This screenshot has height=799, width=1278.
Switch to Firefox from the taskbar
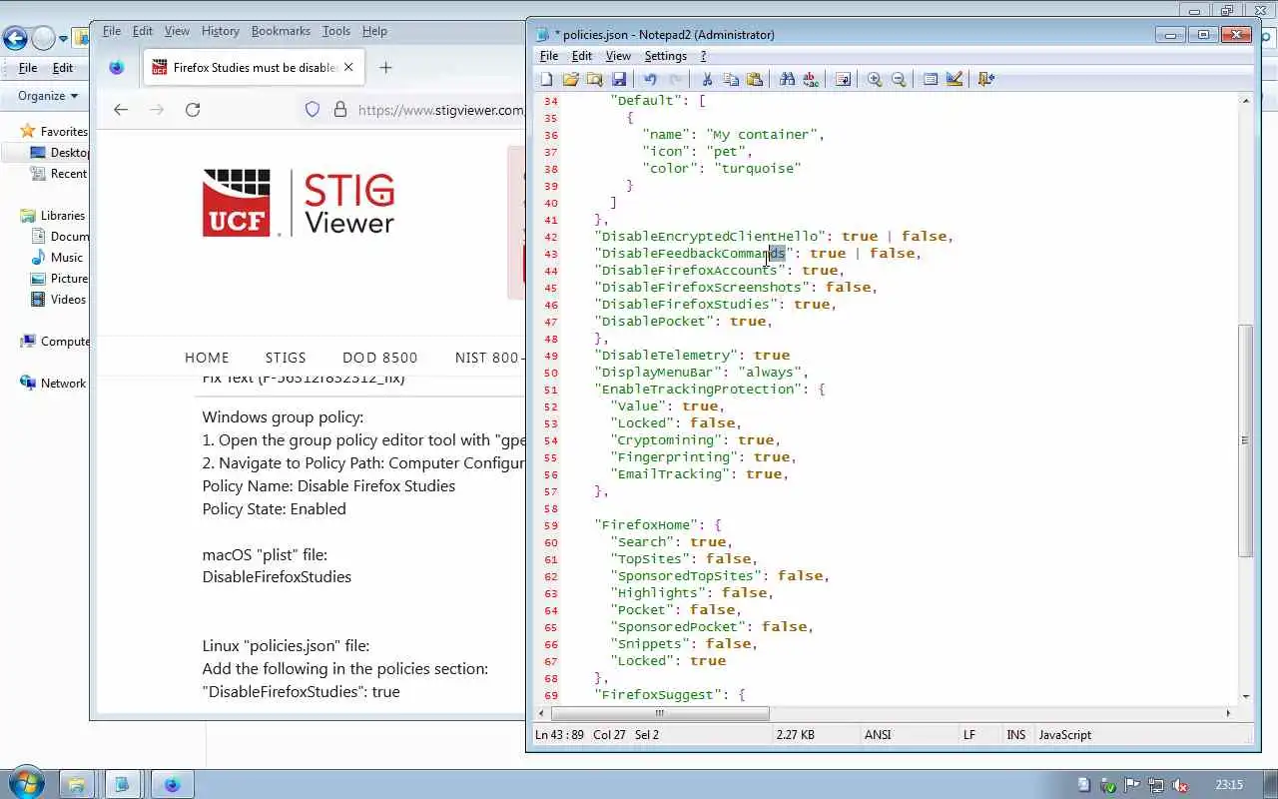pos(171,784)
